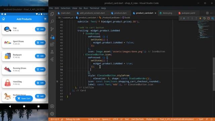Pause the debug session
The image size is (215, 121).
point(184,18)
